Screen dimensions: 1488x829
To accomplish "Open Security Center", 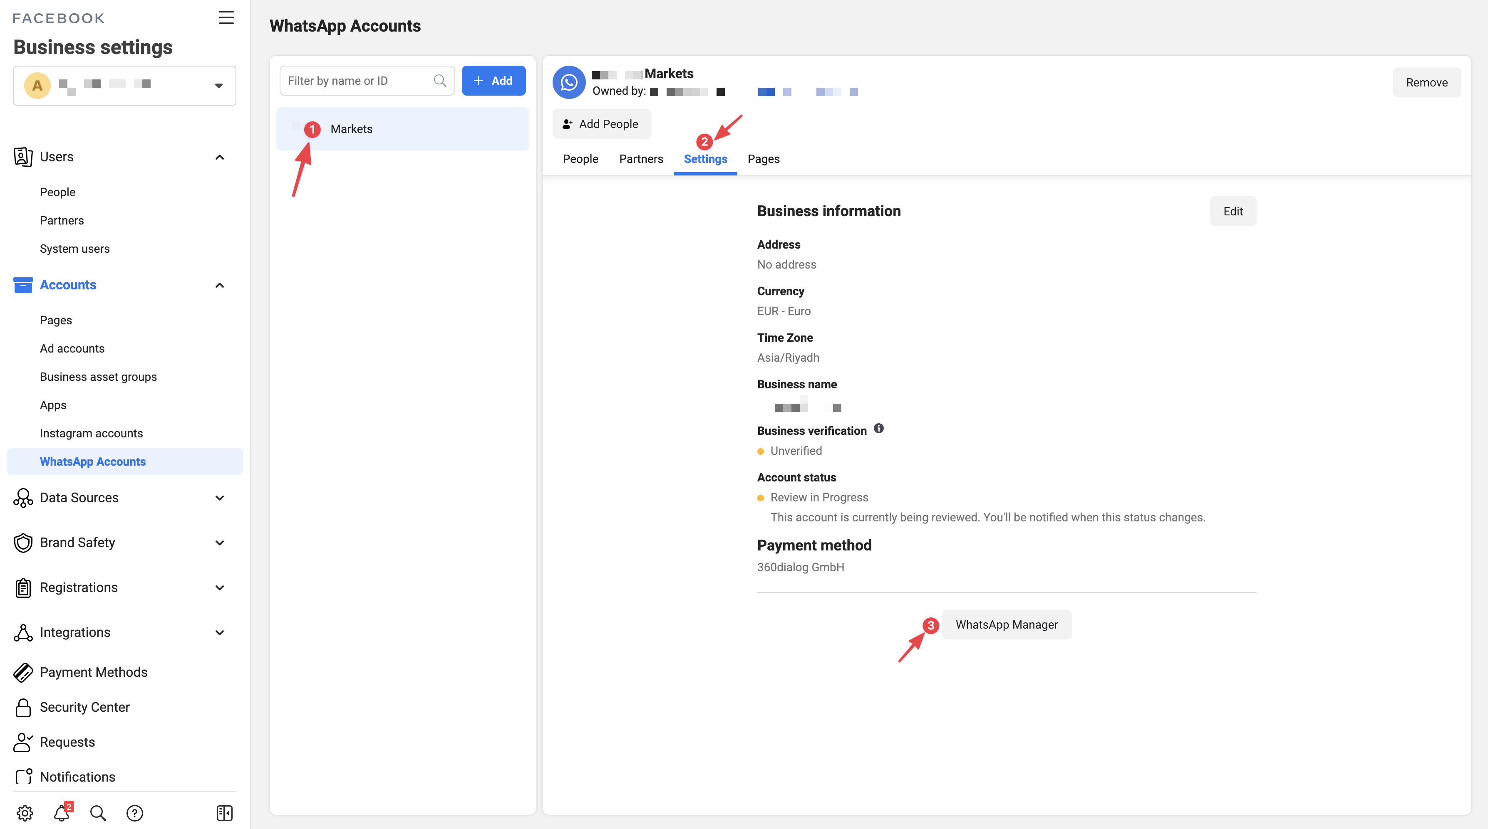I will [x=84, y=707].
